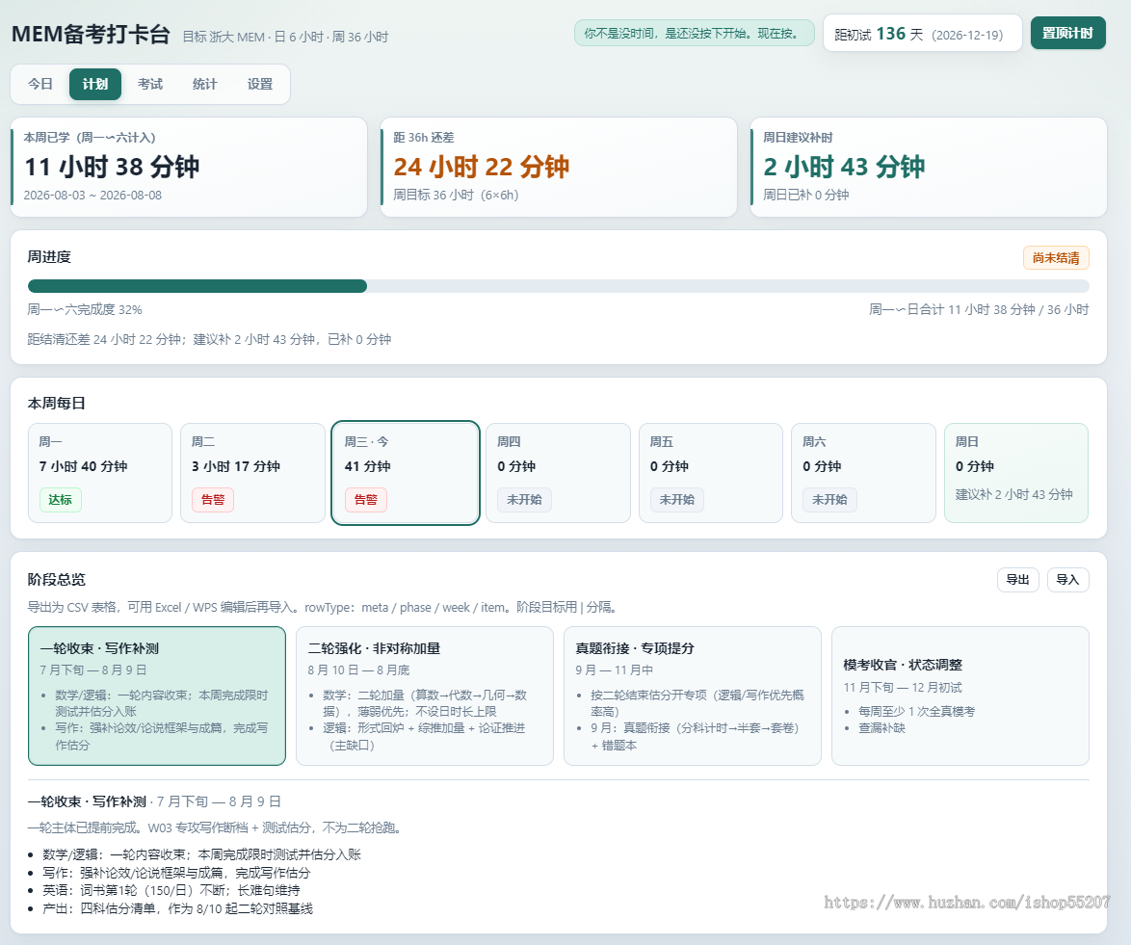The width and height of the screenshot is (1131, 945).
Task: Click the 周日建议补时 stat card
Action: pyautogui.click(x=929, y=168)
